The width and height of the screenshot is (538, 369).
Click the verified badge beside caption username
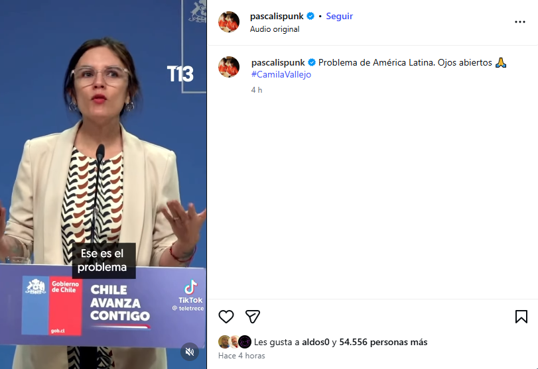click(312, 62)
